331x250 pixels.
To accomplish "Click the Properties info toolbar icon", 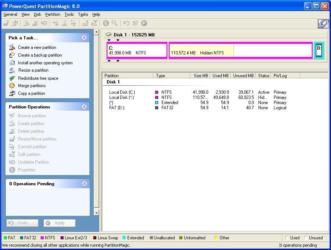I will pos(106,23).
